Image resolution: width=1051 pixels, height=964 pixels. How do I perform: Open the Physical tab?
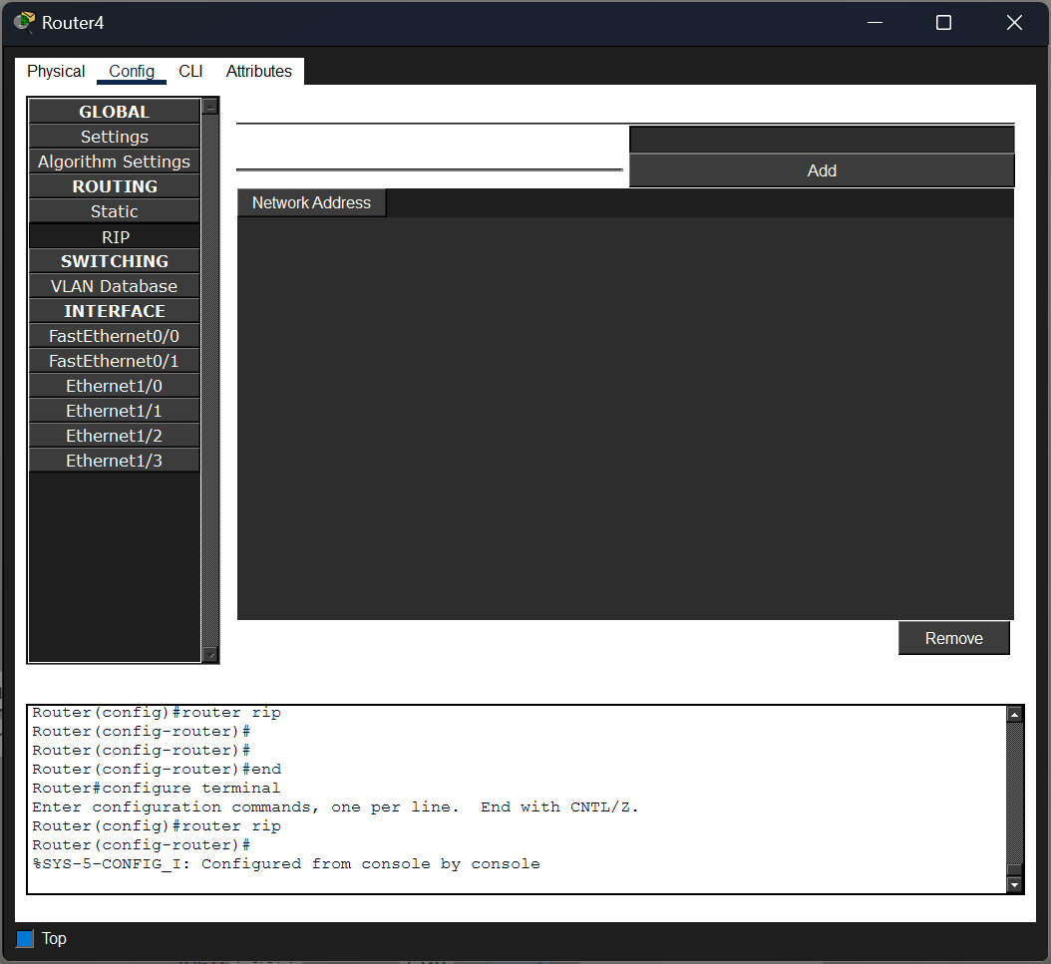click(x=56, y=71)
